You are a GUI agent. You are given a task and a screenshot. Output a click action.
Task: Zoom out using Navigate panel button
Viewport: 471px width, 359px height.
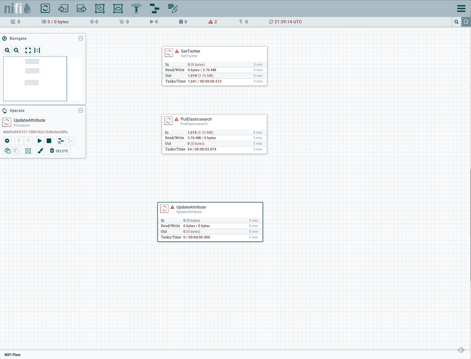17,50
